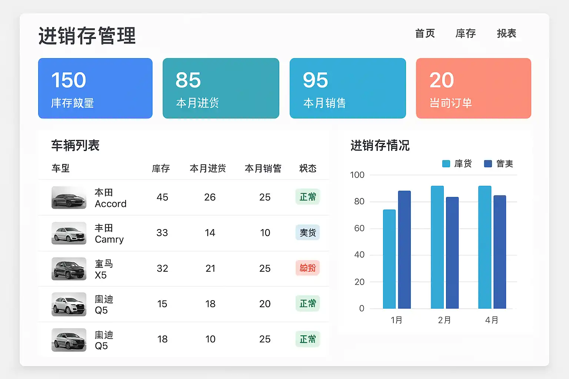Go to the 库存 navigation tab
Image resolution: width=569 pixels, height=379 pixels.
466,33
